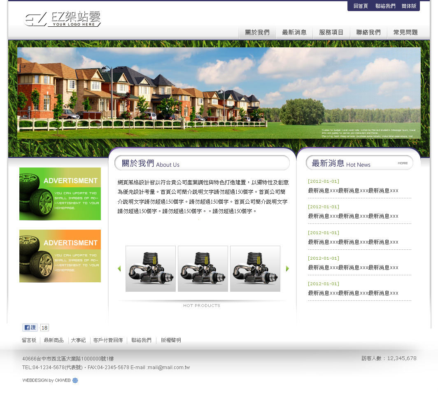Open the 服務項目 navigation menu item
Screen dimensions: 438x393
[331, 33]
